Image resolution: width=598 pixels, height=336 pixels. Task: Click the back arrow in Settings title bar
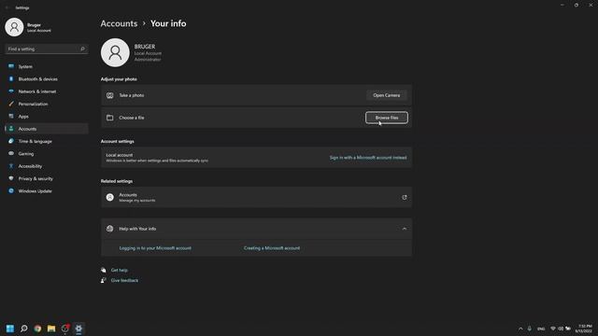pyautogui.click(x=7, y=7)
